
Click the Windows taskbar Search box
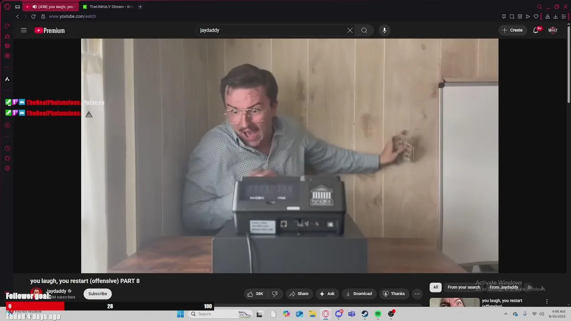click(221, 314)
